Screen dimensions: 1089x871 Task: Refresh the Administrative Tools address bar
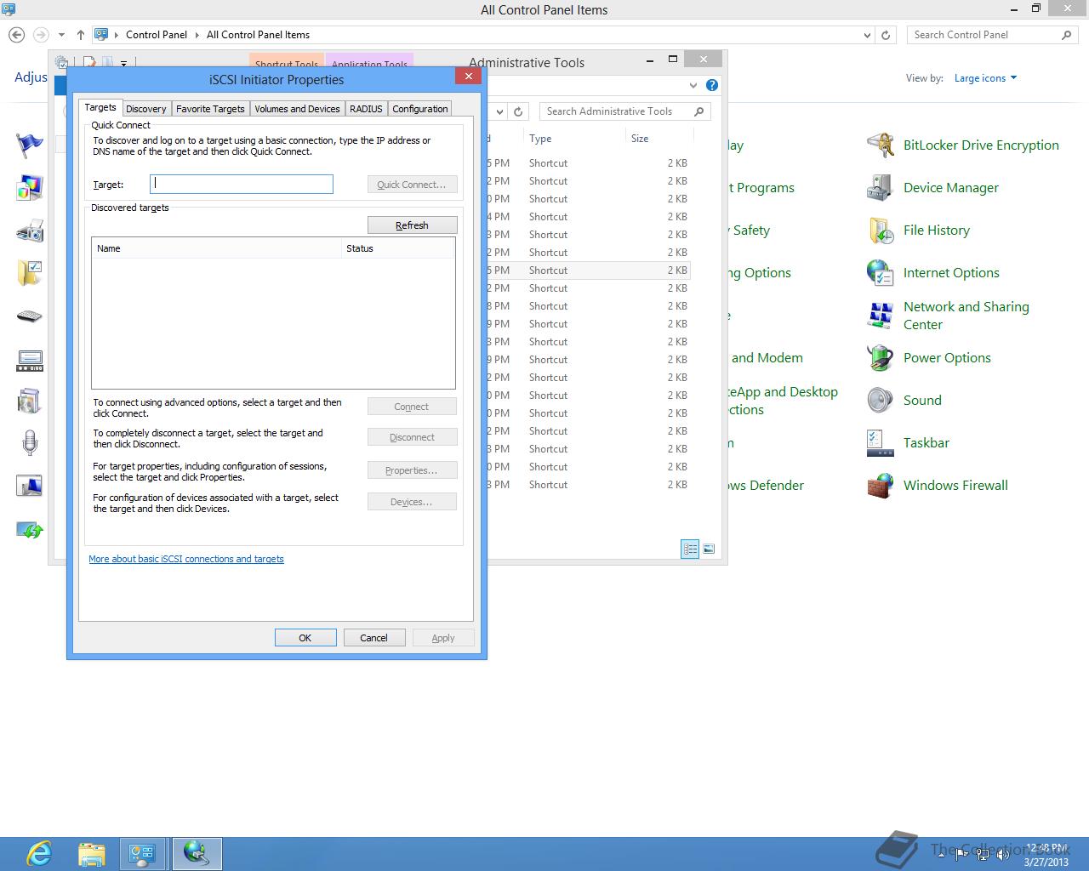pos(520,111)
